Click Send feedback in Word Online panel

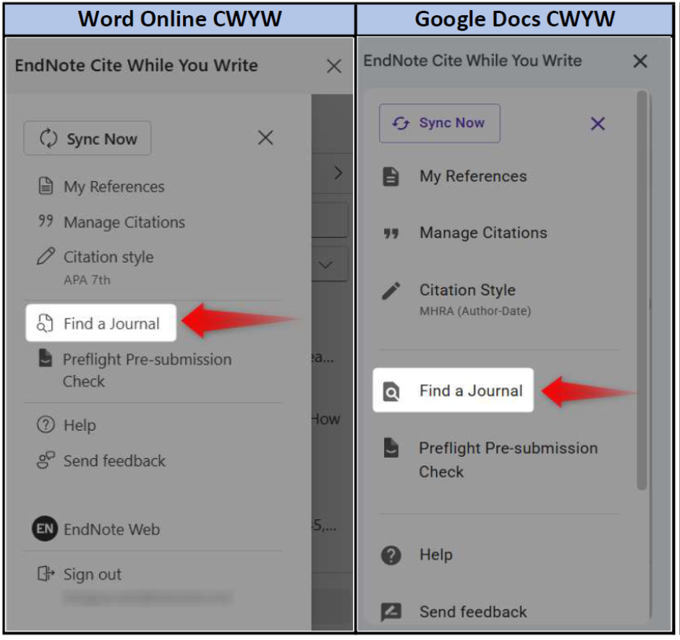coord(114,460)
